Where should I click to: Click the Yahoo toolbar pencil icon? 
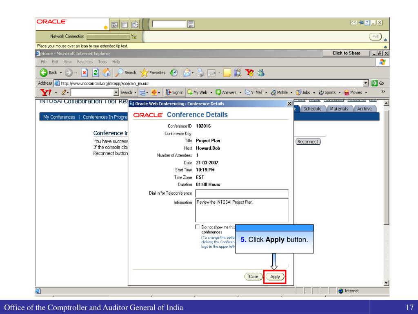pyautogui.click(x=64, y=92)
